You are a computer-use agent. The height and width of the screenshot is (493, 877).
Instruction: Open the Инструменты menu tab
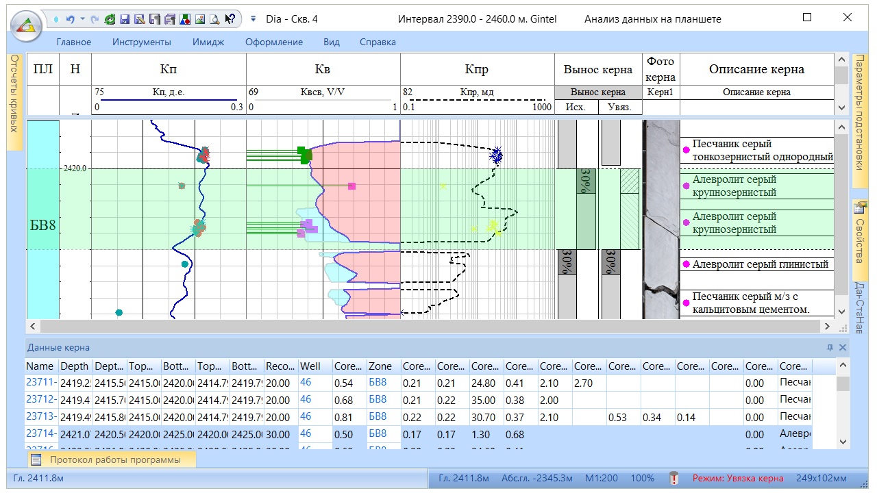coord(142,42)
